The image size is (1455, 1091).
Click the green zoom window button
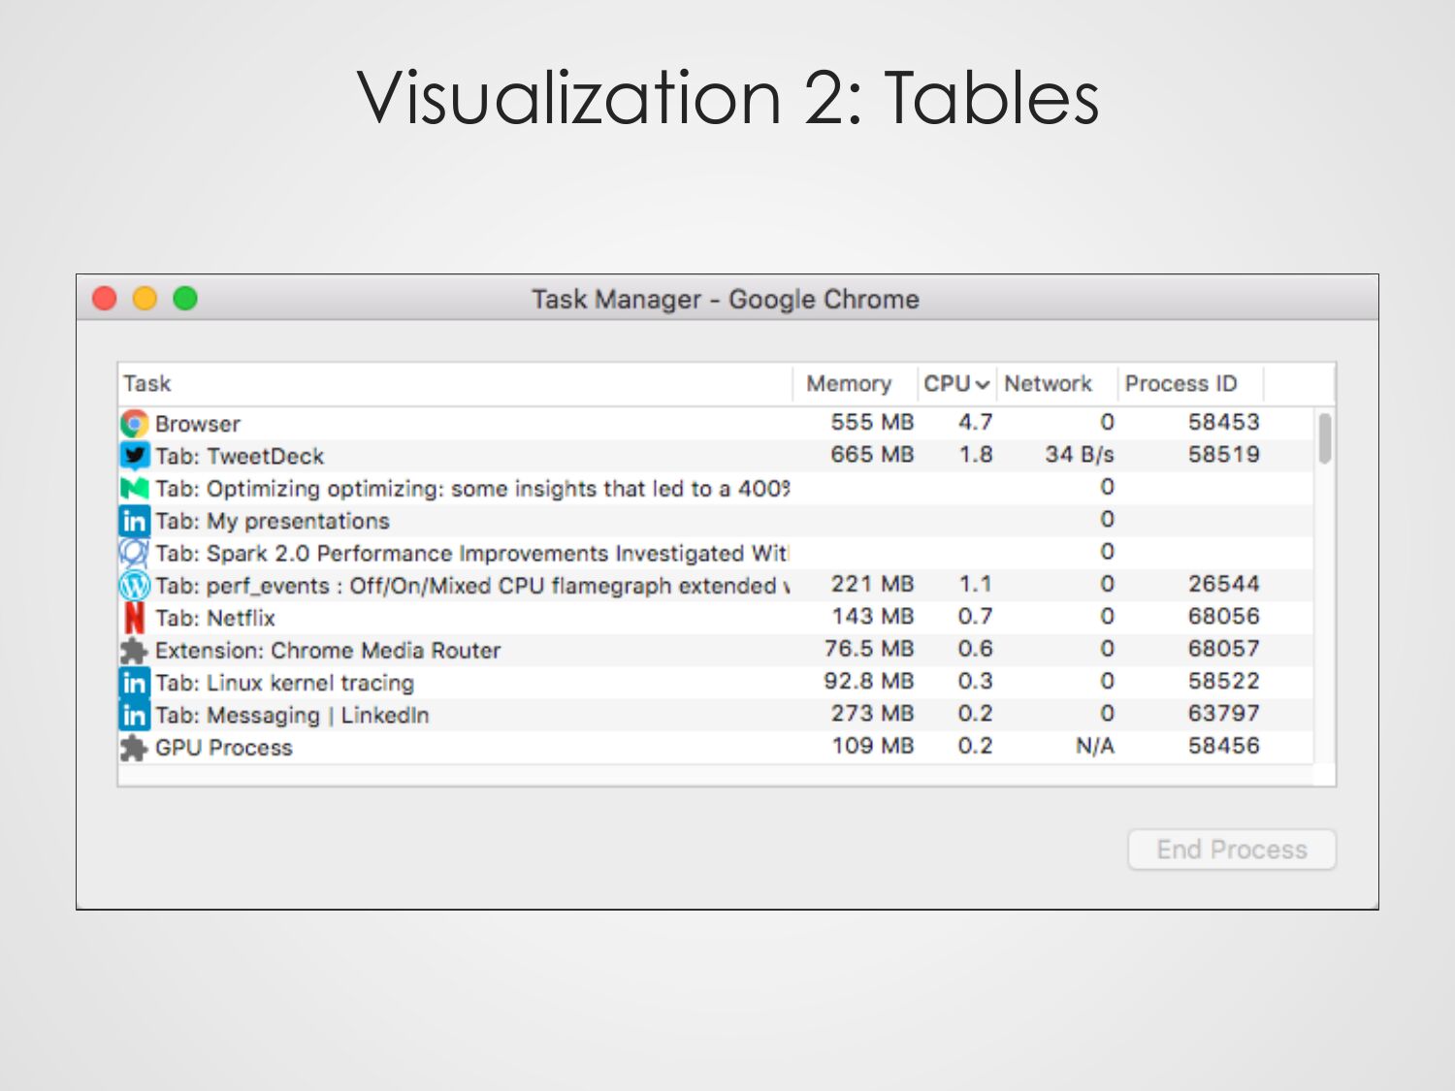[x=185, y=299]
